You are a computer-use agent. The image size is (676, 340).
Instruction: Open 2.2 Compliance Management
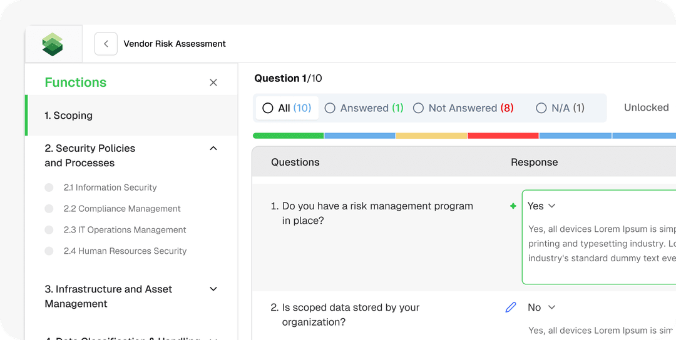[x=122, y=209]
